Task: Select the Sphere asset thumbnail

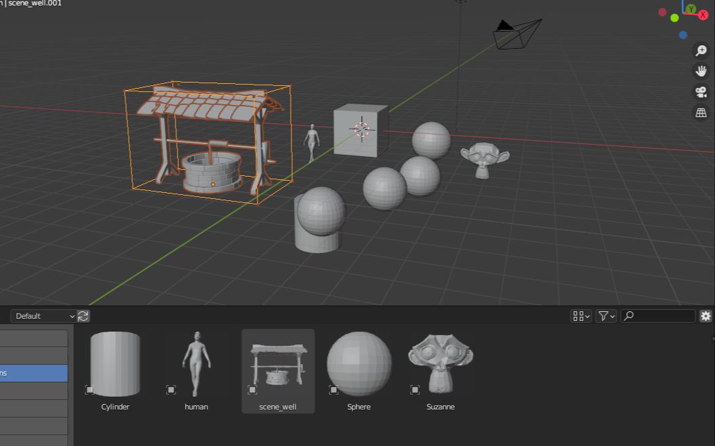Action: click(359, 362)
